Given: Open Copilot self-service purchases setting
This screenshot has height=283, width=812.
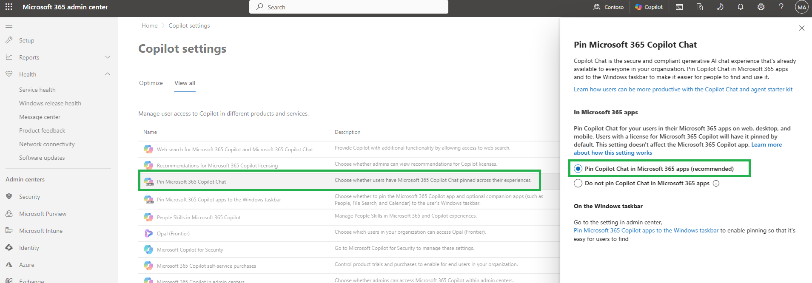Looking at the screenshot, I should point(206,266).
